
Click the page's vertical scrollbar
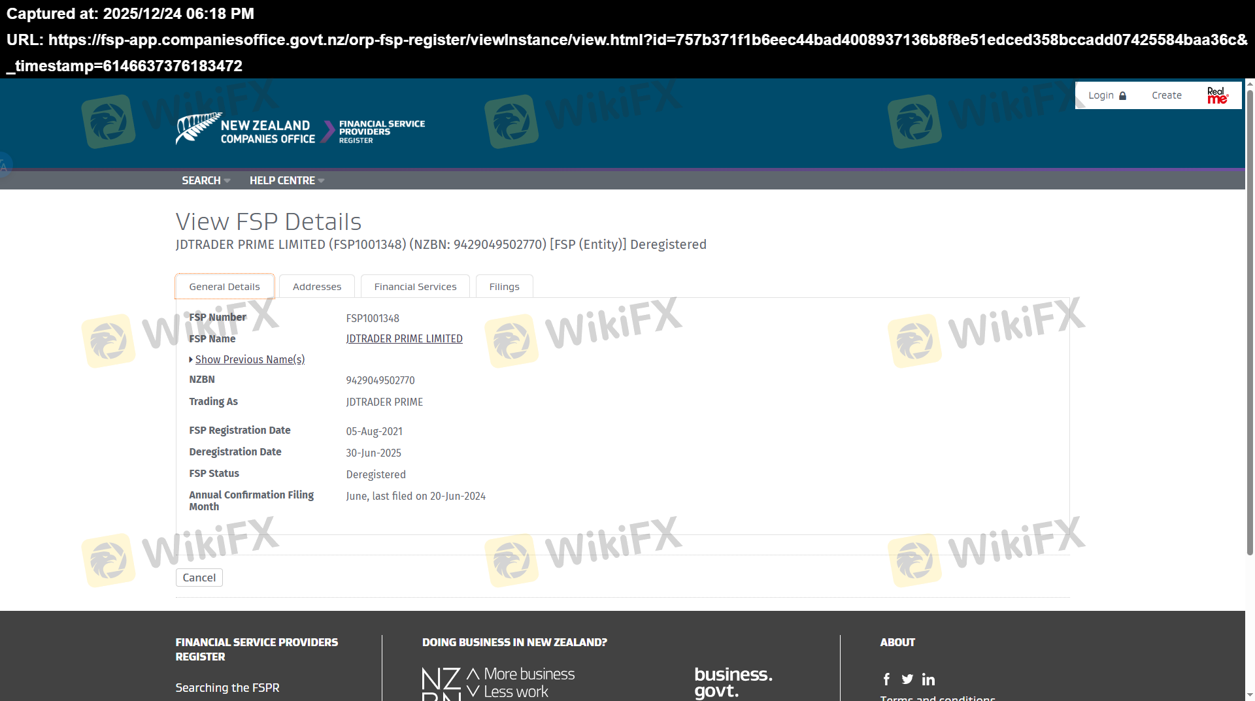(1250, 327)
